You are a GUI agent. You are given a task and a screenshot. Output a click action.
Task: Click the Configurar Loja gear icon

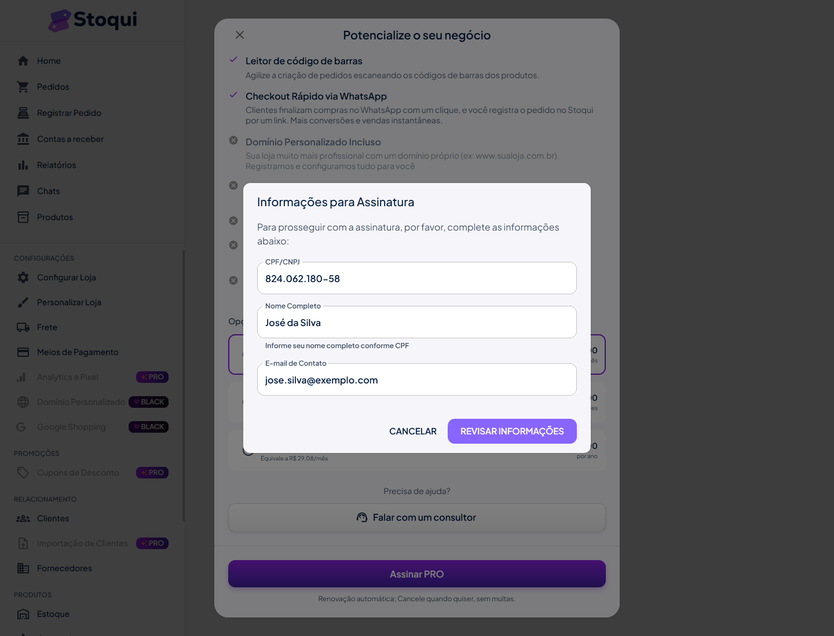pos(23,277)
